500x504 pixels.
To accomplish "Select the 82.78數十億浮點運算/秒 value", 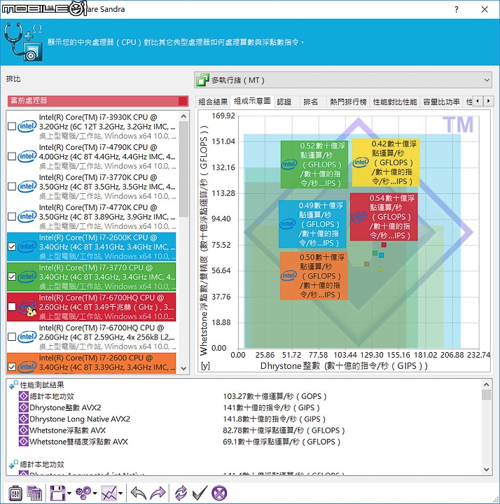I will coord(284,430).
